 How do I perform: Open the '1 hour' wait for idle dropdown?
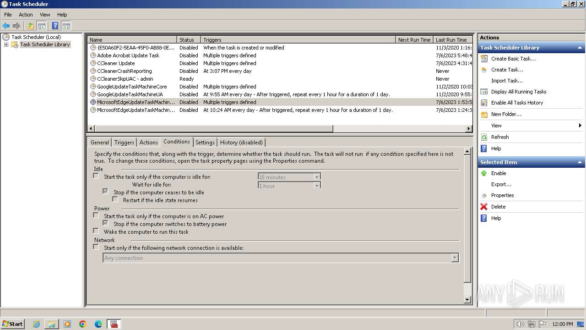coord(317,186)
